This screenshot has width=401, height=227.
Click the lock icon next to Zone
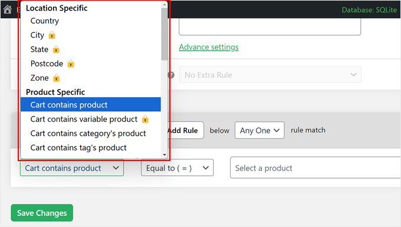[x=56, y=78]
